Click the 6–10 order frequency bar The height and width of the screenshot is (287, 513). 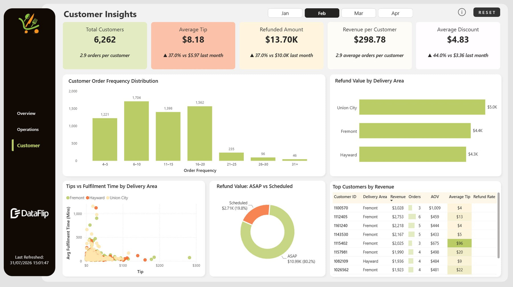tap(137, 131)
